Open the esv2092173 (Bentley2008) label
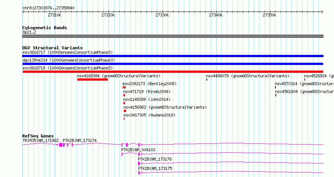 (149, 84)
